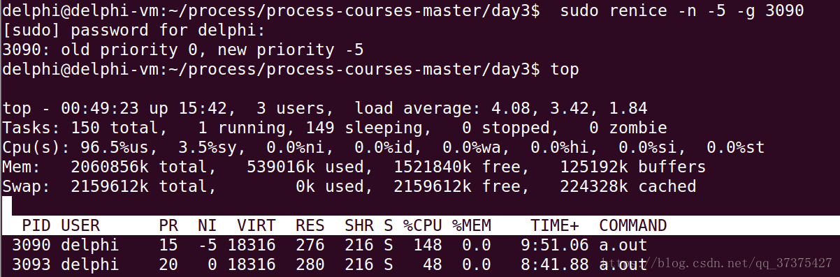Click the '0 zombie' count

point(629,128)
